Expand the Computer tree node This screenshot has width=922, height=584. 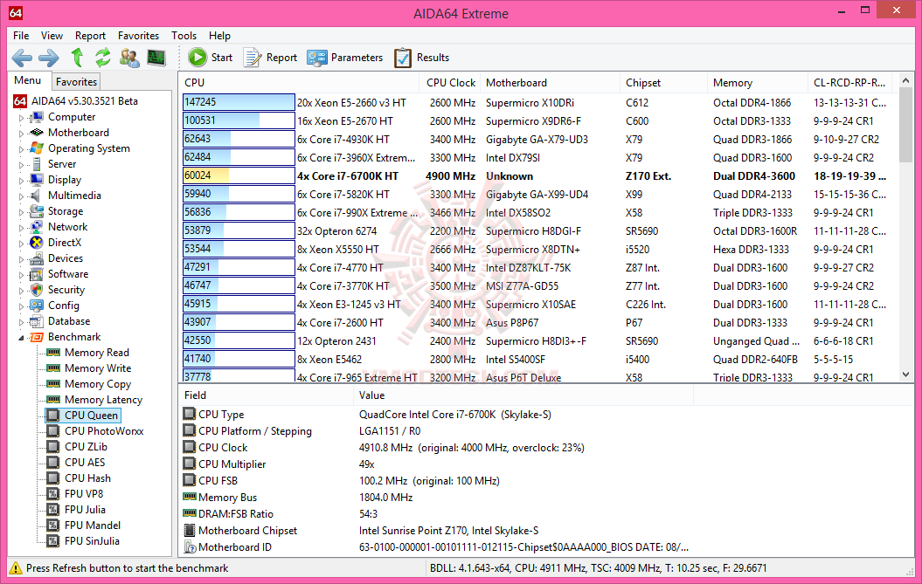[21, 118]
